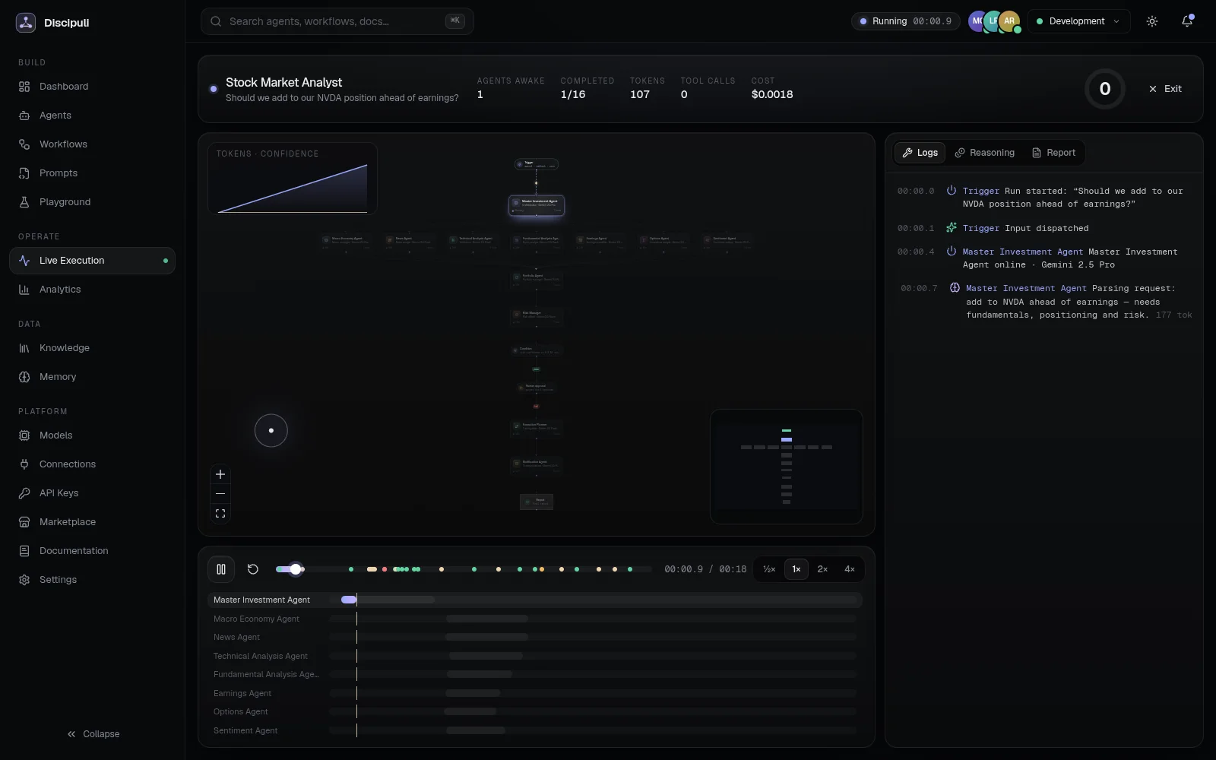Click the canvas minimap

(x=786, y=467)
